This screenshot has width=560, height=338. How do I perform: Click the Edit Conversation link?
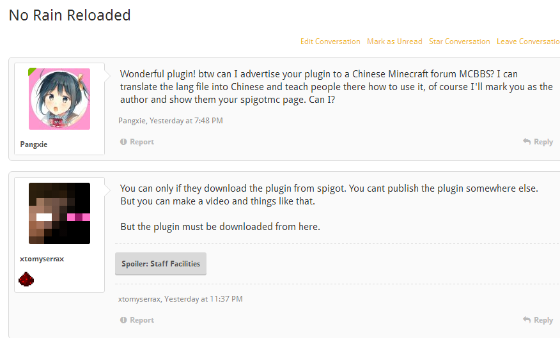click(x=330, y=42)
